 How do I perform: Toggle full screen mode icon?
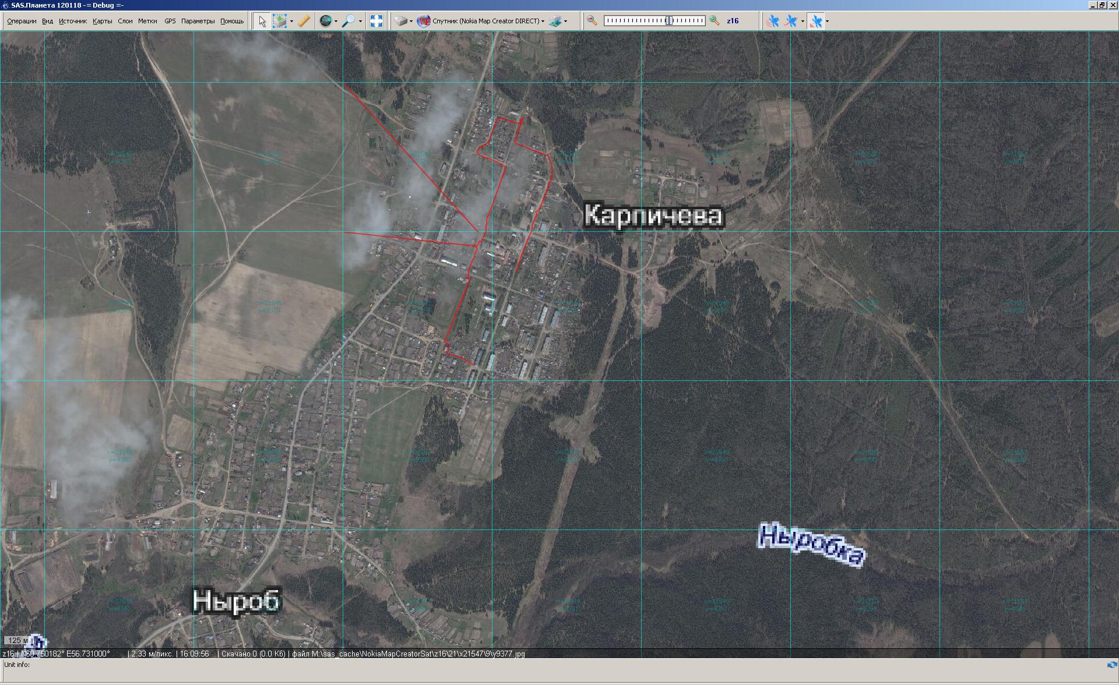tap(376, 21)
